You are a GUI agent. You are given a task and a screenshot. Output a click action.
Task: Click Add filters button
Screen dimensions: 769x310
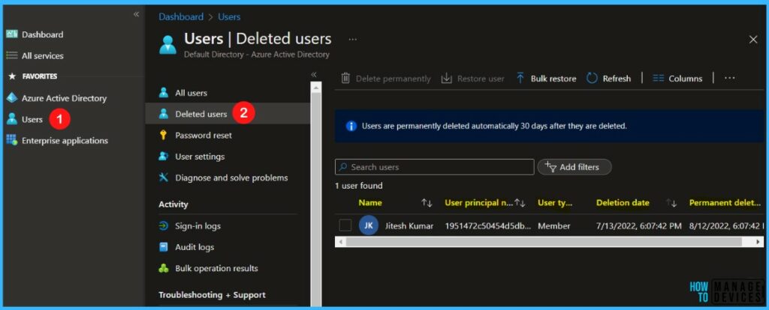pos(574,167)
